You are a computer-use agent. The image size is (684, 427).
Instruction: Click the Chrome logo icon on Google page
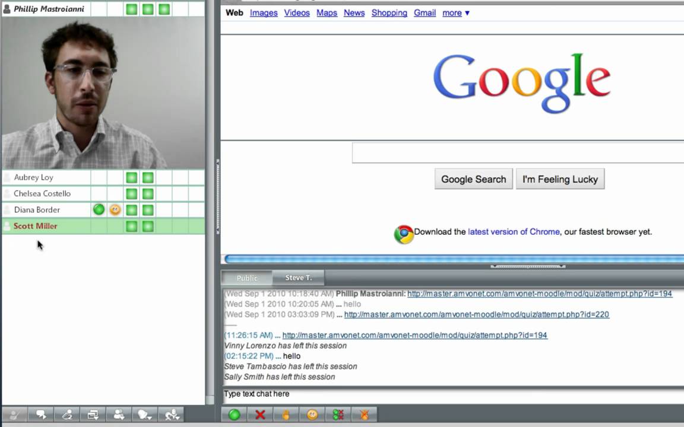point(404,234)
